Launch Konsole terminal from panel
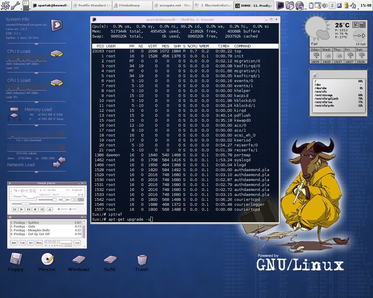 (280, 5)
